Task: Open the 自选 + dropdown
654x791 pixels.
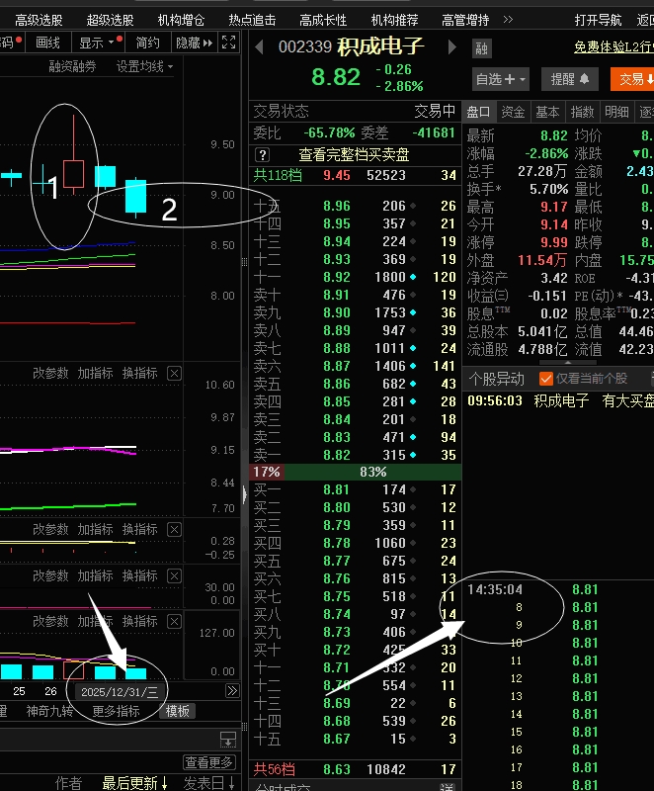Action: pos(501,79)
